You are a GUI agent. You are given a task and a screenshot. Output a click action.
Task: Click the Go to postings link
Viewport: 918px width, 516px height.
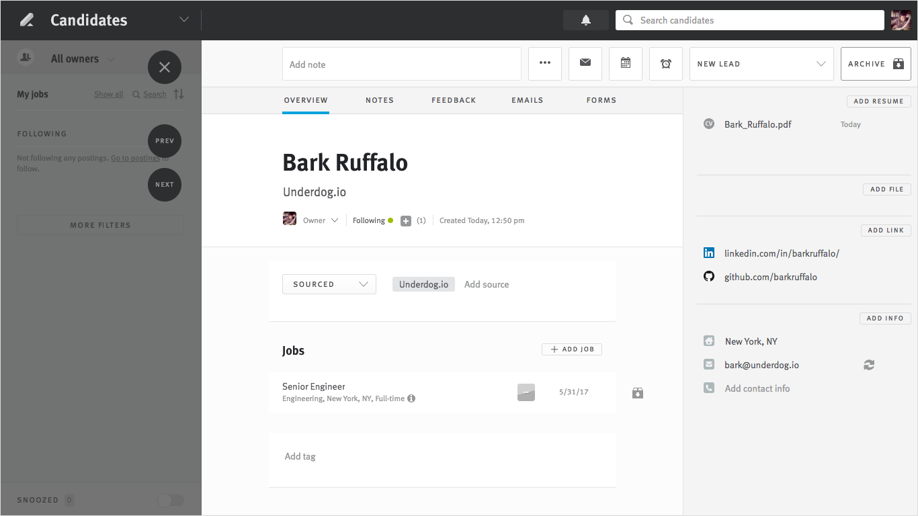135,159
